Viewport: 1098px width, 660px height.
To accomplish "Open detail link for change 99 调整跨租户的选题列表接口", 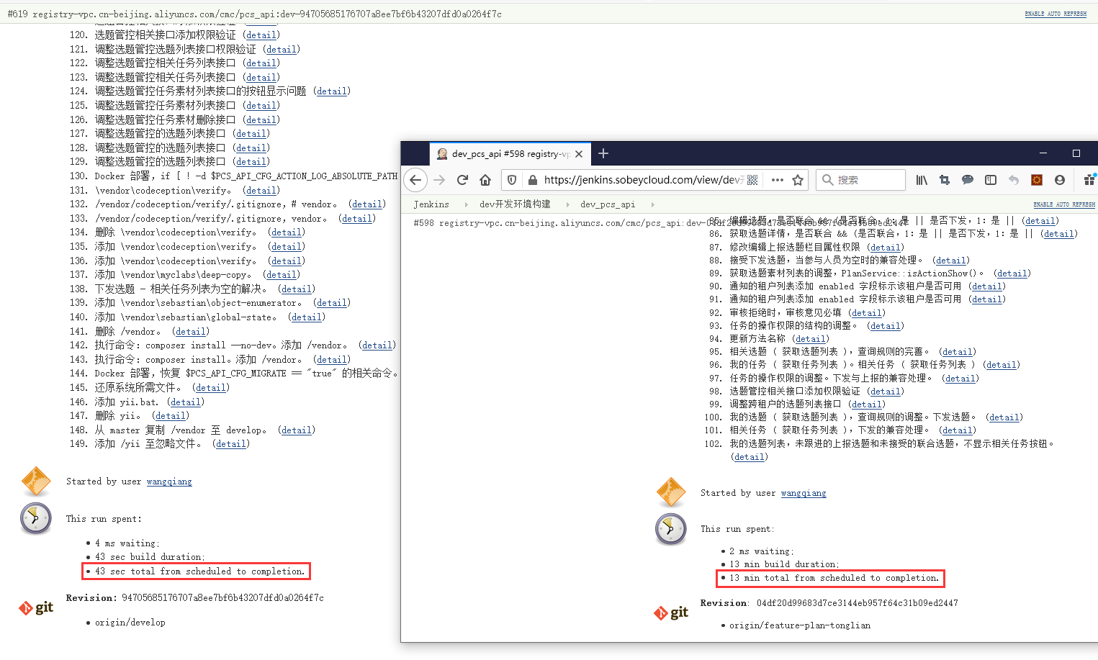I will pos(867,404).
